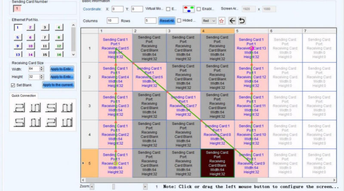This screenshot has height=191, width=344.
Task: Select Ethernet port 8 button
Action: tap(59, 37)
